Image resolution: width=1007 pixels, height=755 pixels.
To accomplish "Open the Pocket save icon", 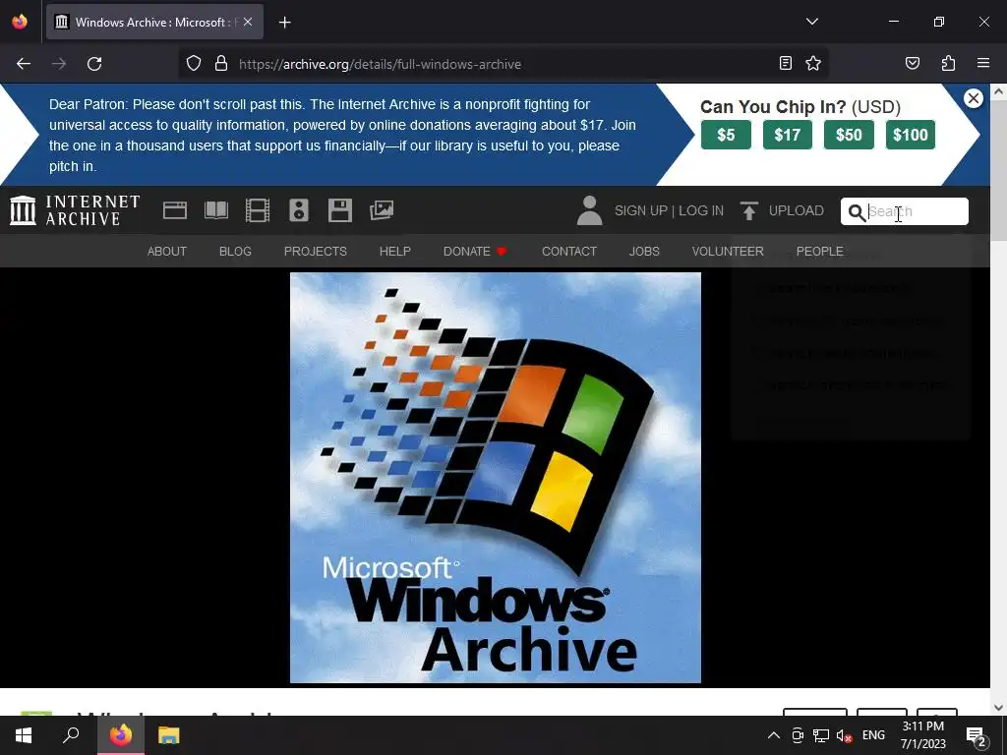I will point(913,63).
